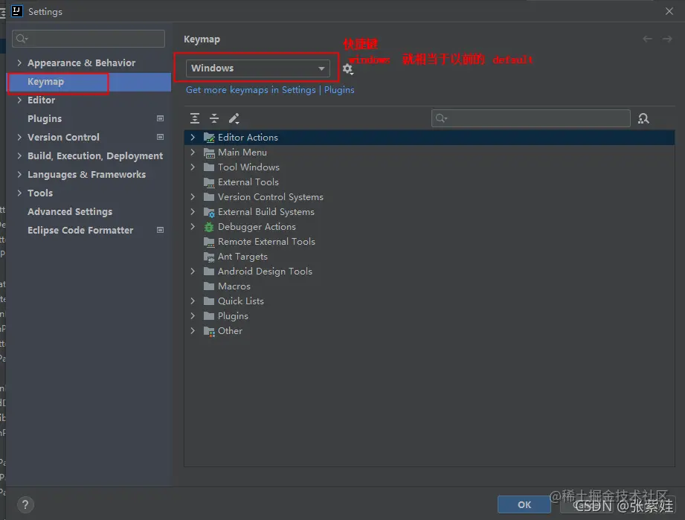Close the Settings dialog
The width and height of the screenshot is (685, 520).
pyautogui.click(x=669, y=11)
